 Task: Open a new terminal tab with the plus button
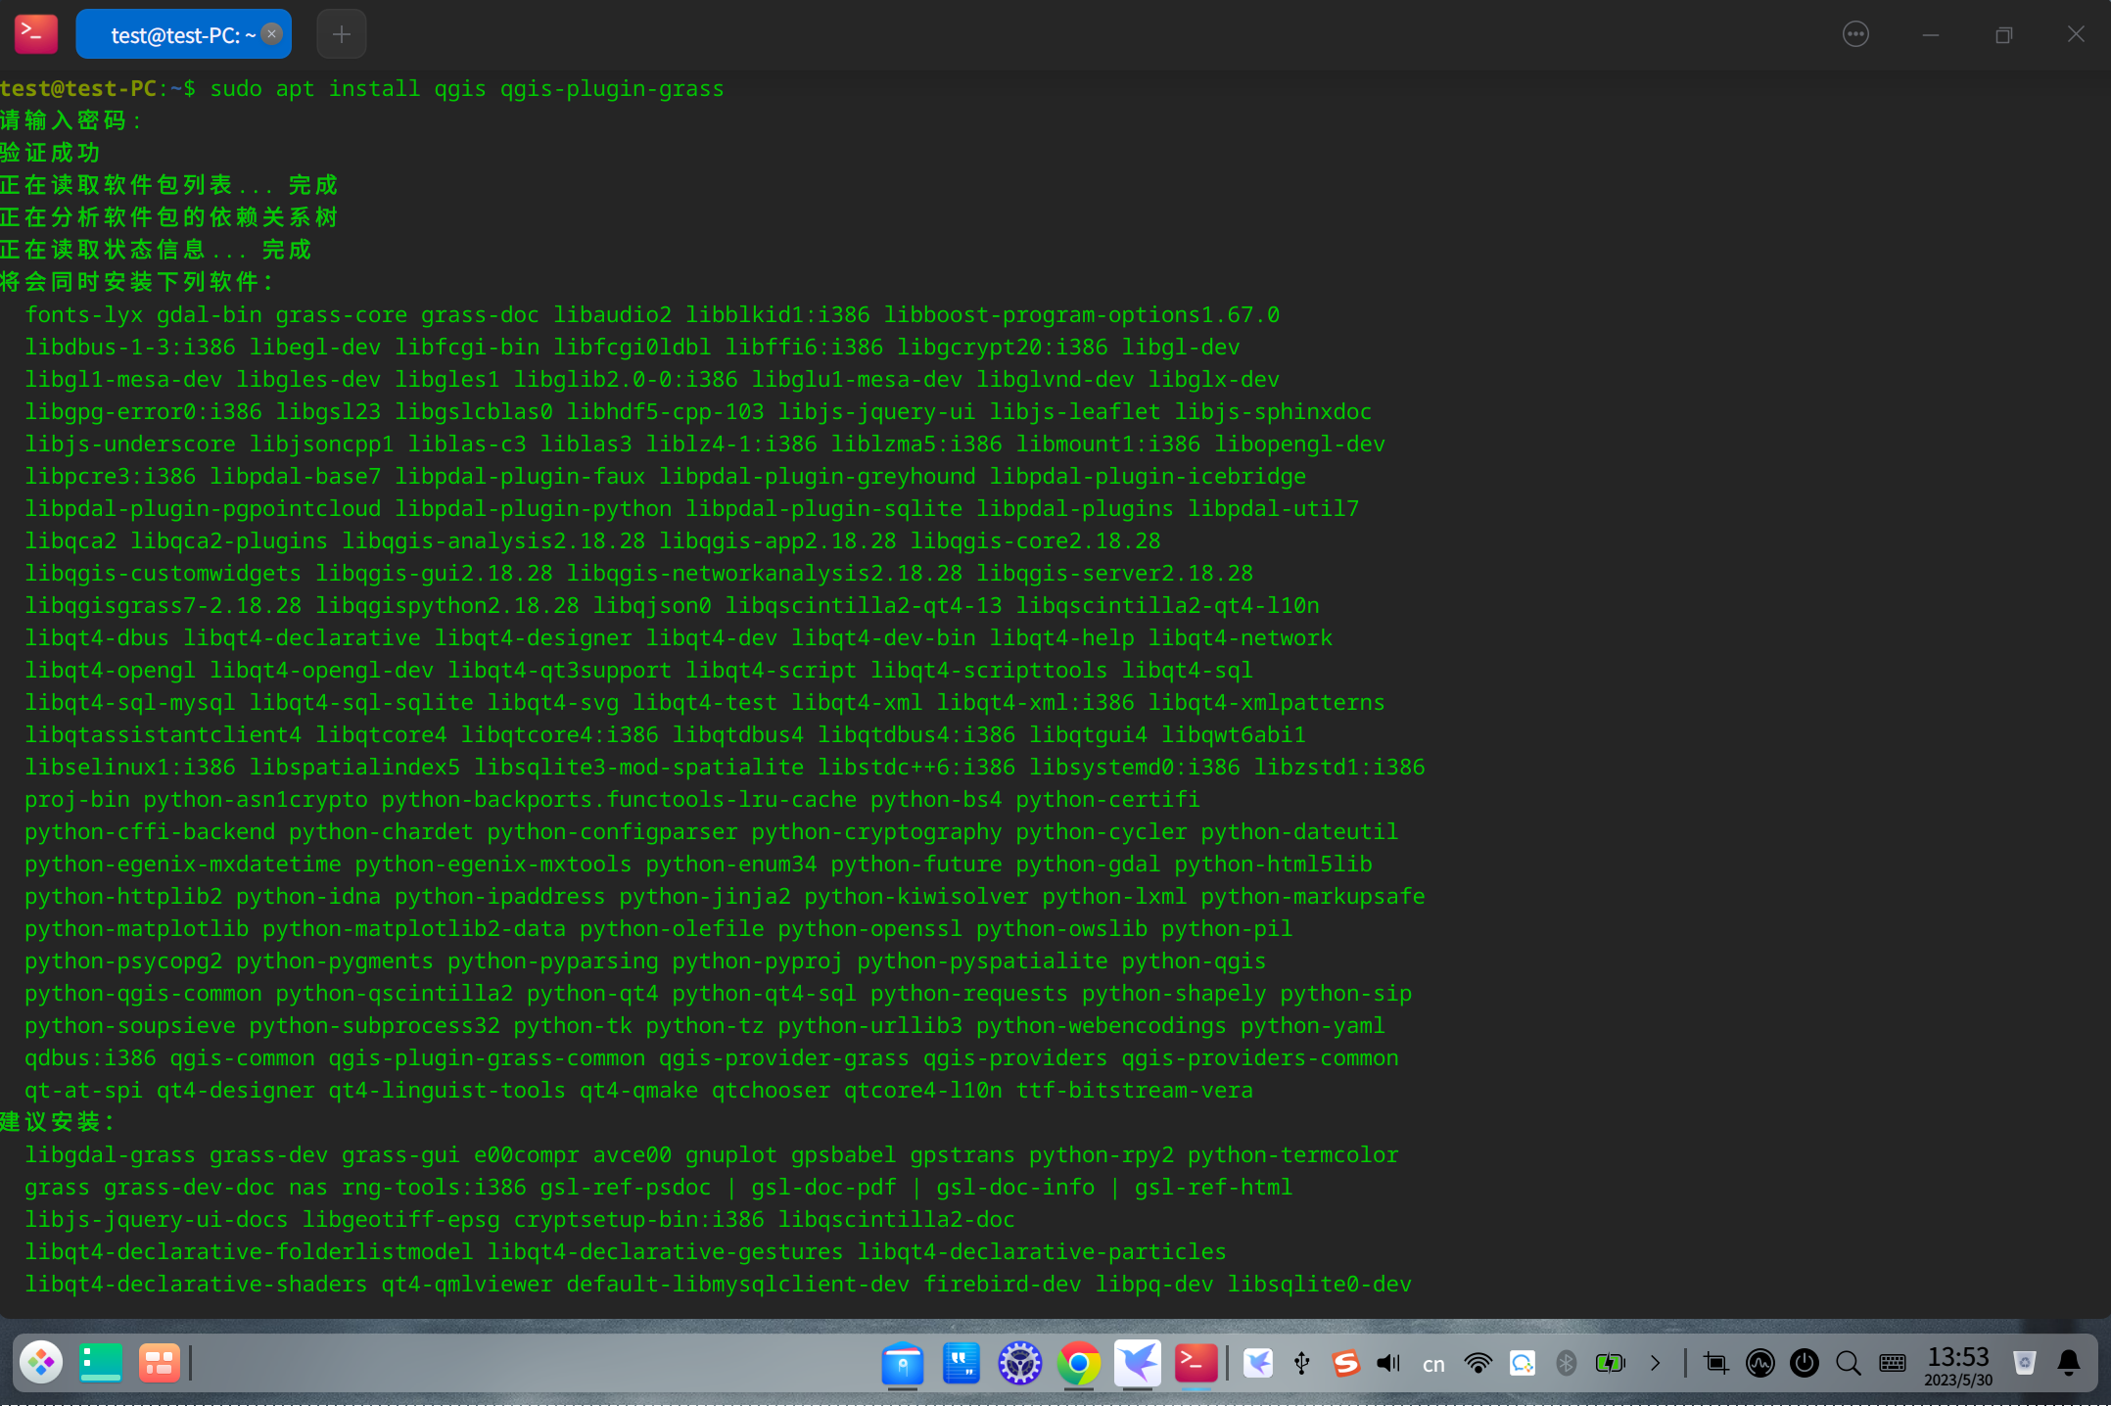[x=341, y=33]
